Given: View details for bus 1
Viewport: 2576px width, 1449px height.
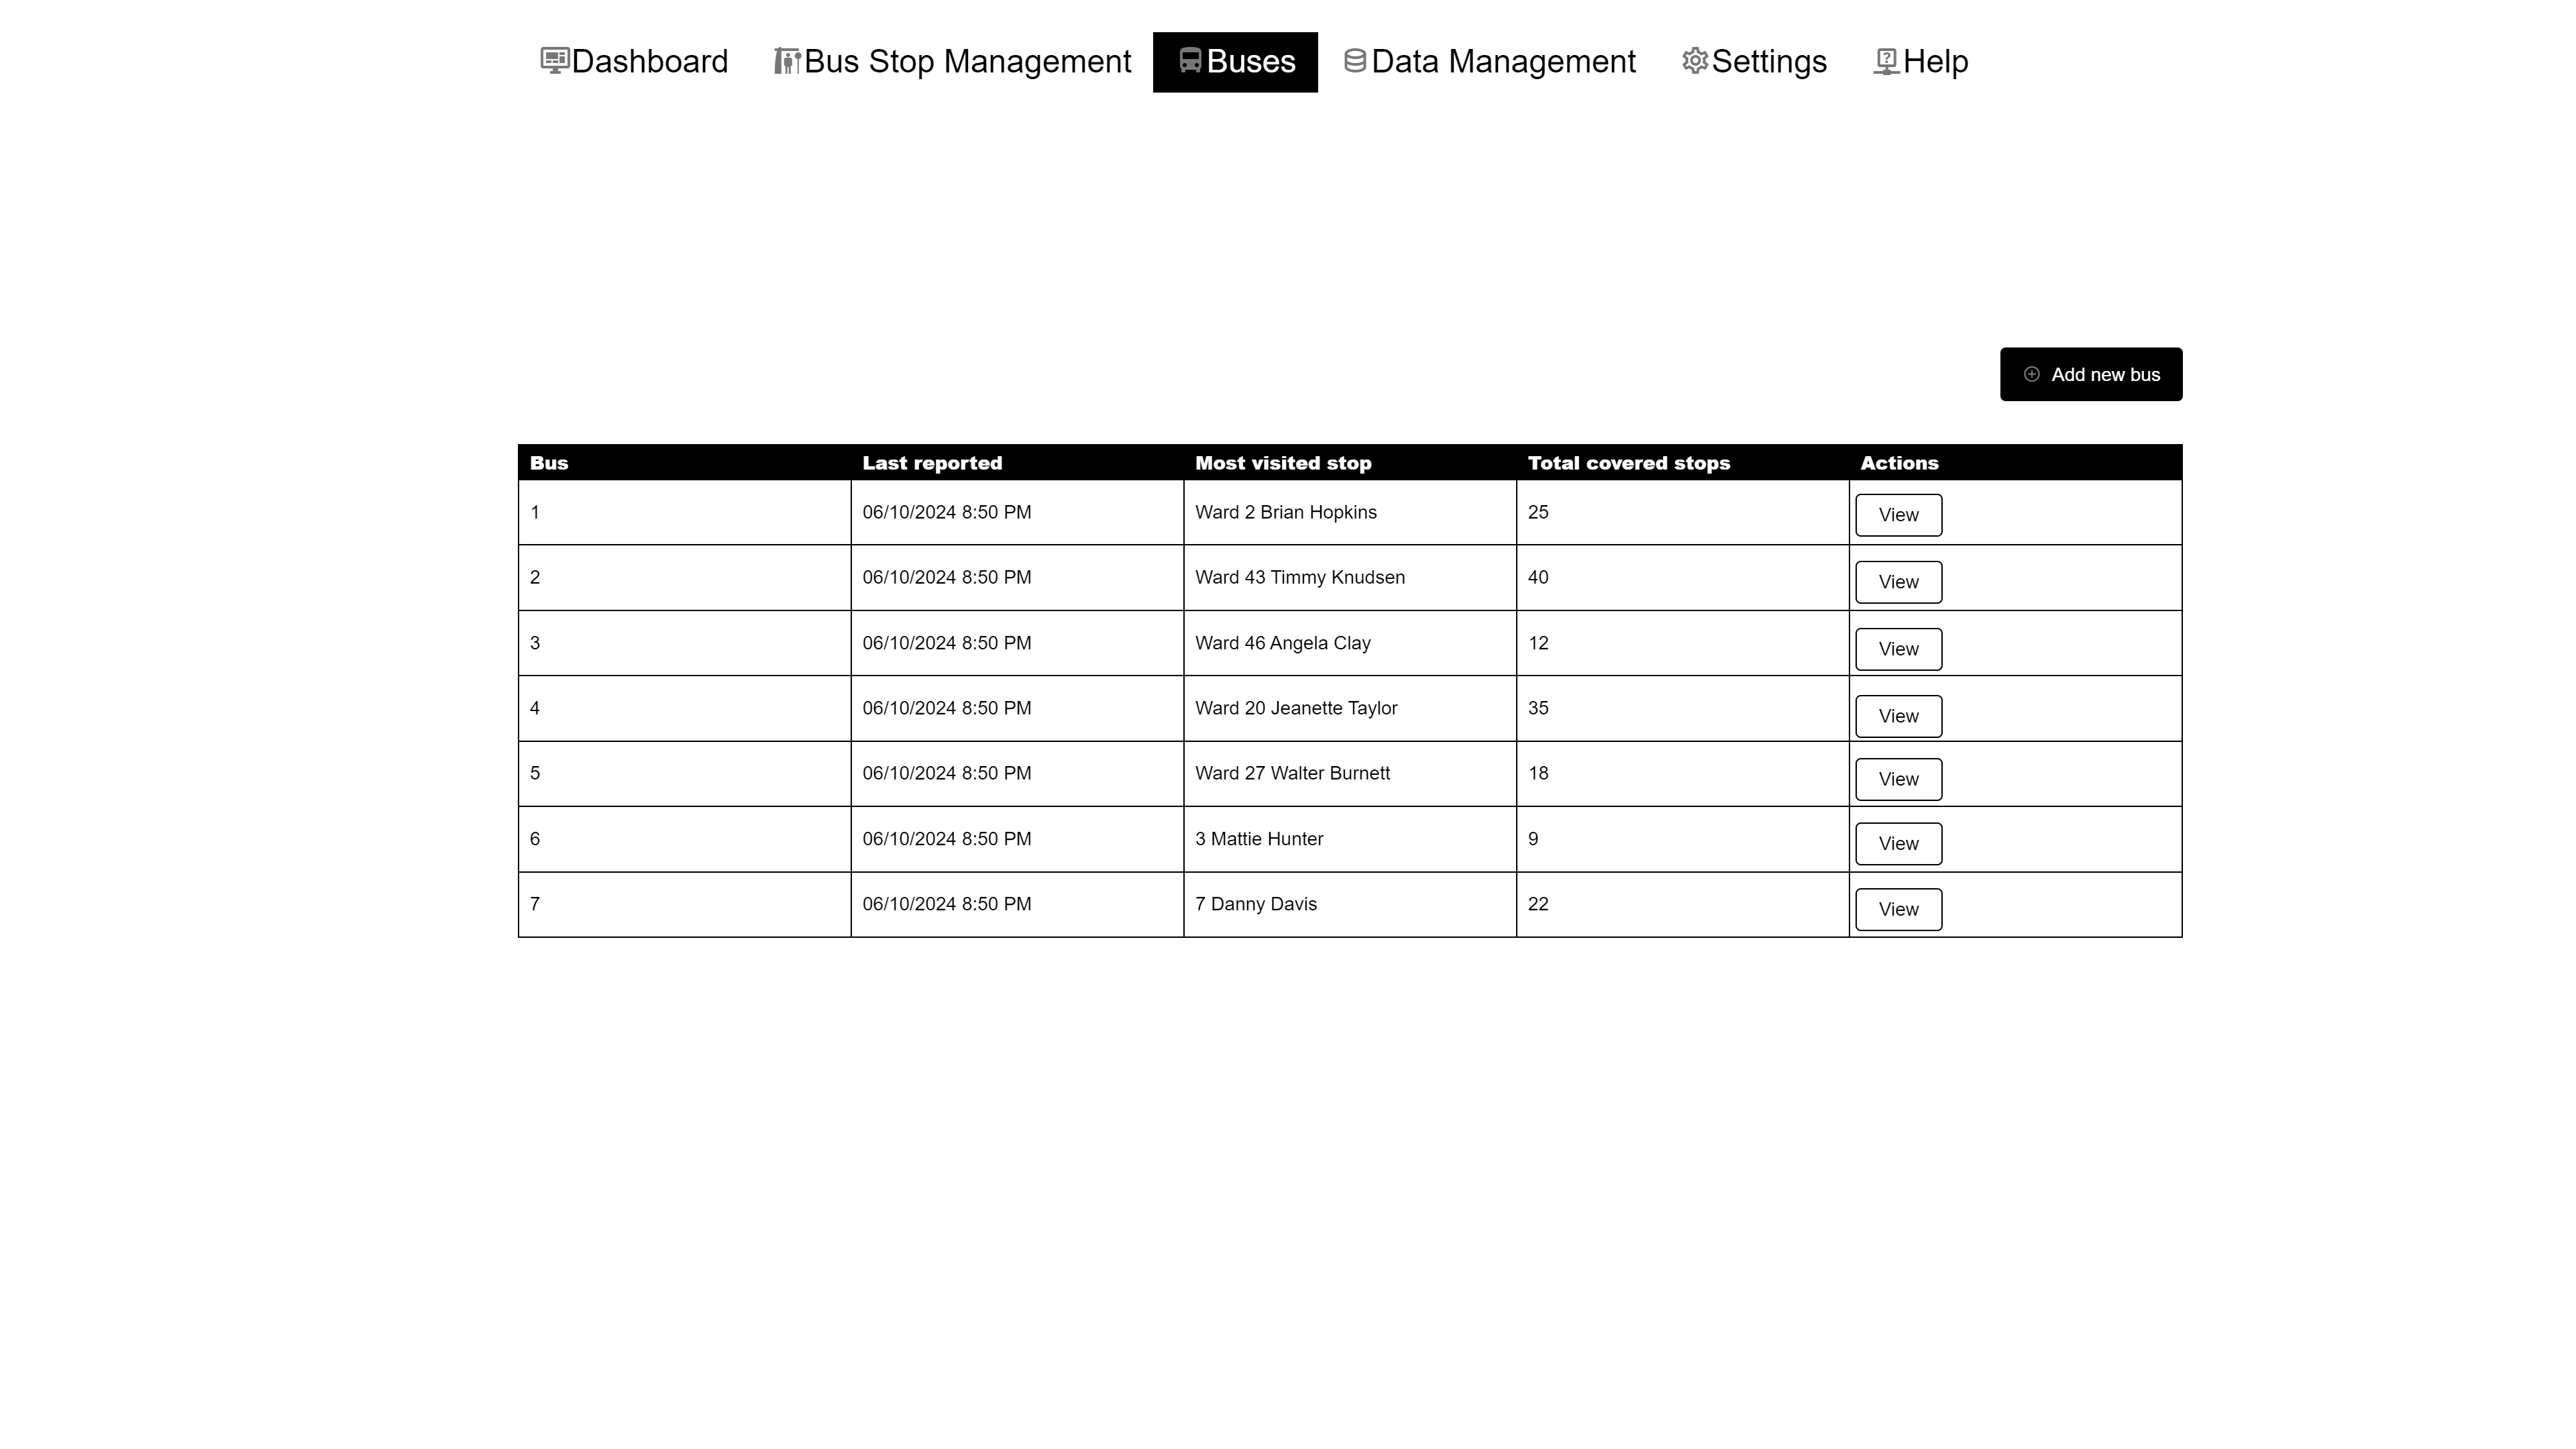Looking at the screenshot, I should click(1898, 515).
